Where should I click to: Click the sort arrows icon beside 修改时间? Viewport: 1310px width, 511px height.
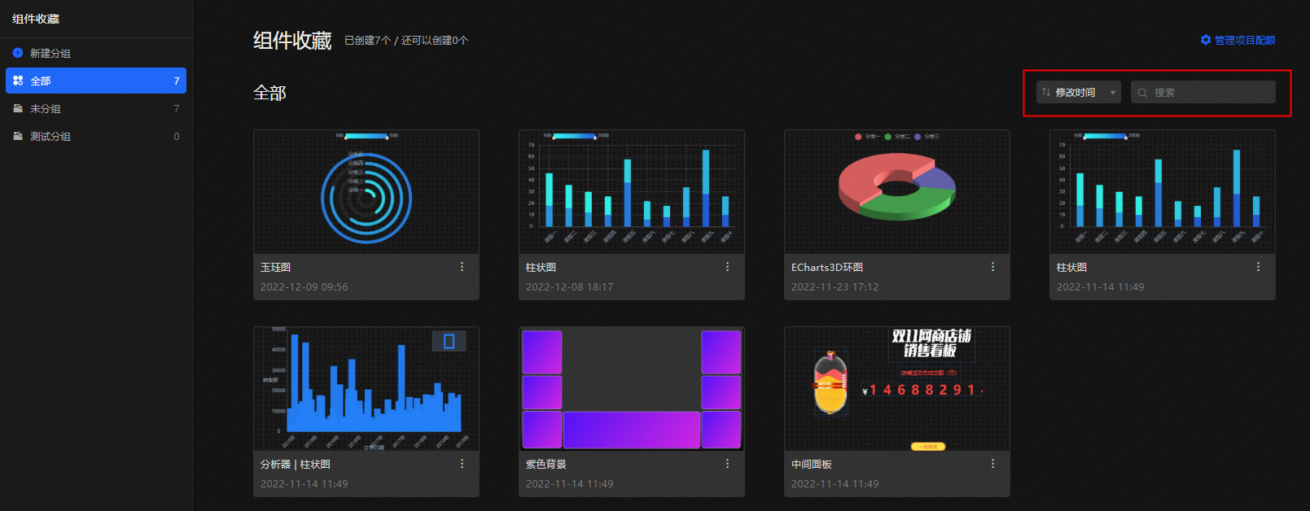(x=1046, y=92)
